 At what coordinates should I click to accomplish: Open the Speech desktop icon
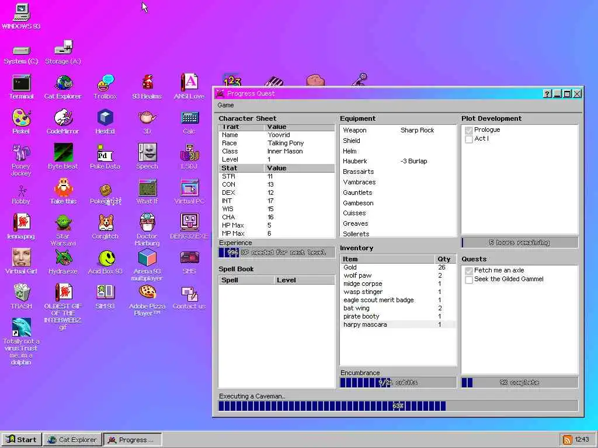[x=147, y=156]
